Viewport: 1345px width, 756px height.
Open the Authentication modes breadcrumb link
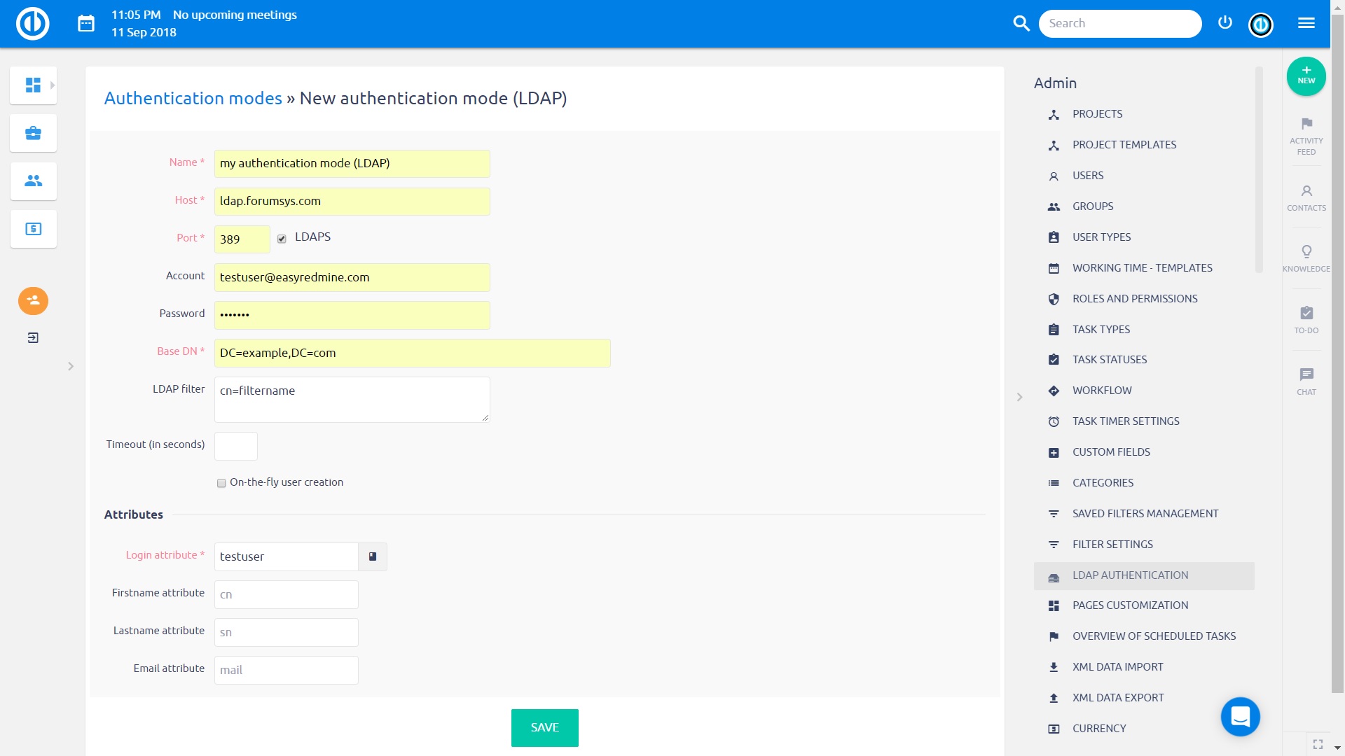(x=193, y=98)
